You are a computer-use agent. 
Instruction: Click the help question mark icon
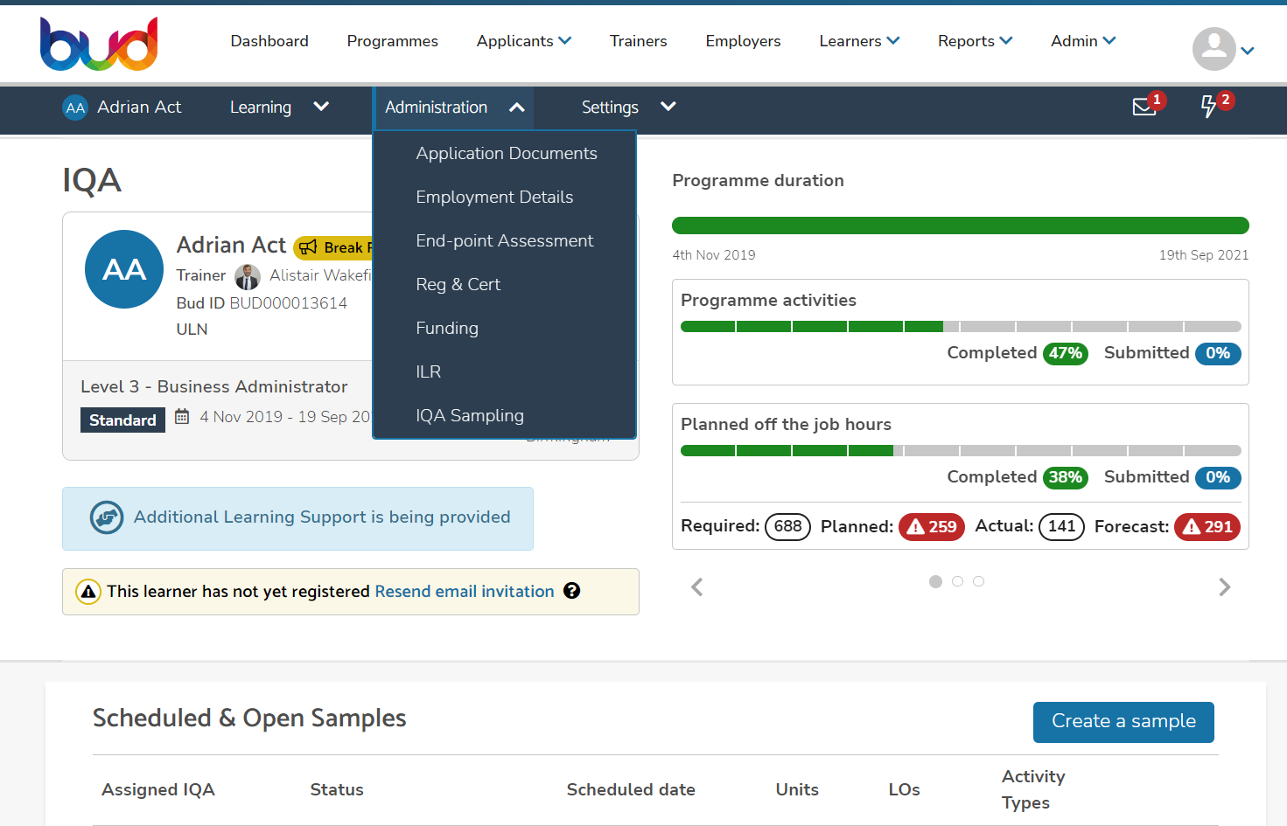coord(571,591)
